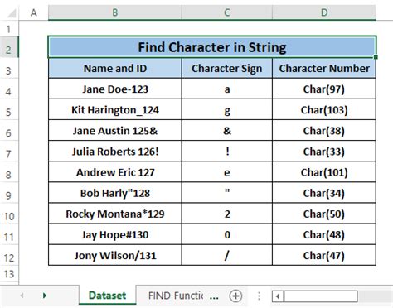Click the horizontal scrollbar thumb
This screenshot has height=308, width=393.
pyautogui.click(x=321, y=296)
